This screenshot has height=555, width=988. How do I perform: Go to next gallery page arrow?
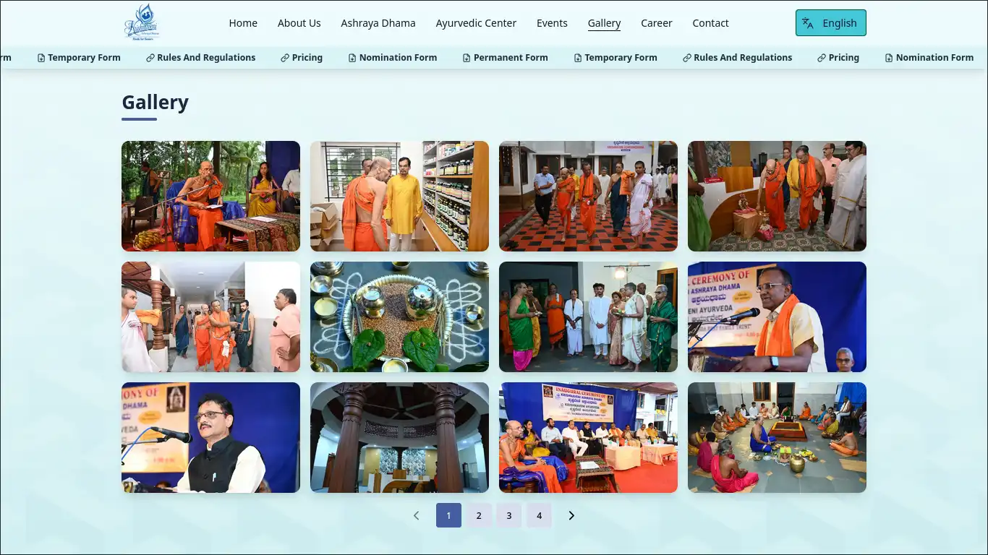tap(571, 515)
